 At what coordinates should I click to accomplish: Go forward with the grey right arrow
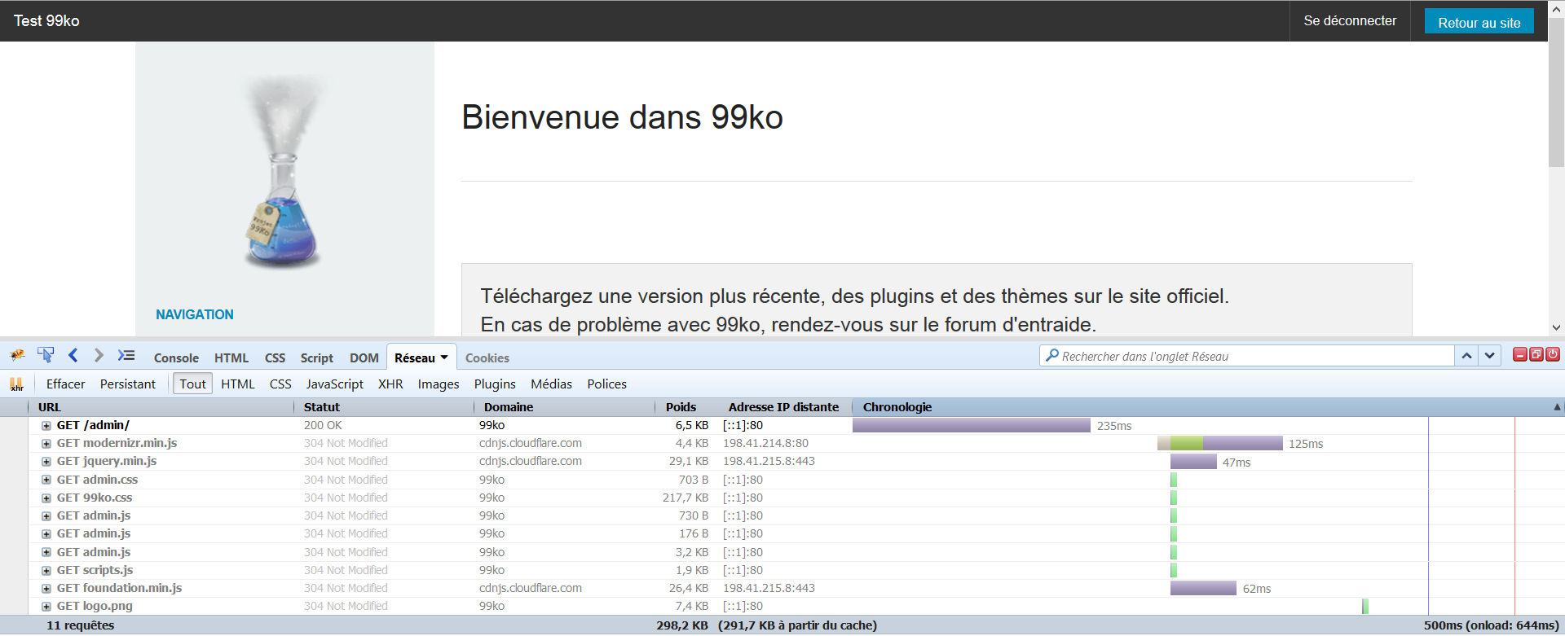99,355
